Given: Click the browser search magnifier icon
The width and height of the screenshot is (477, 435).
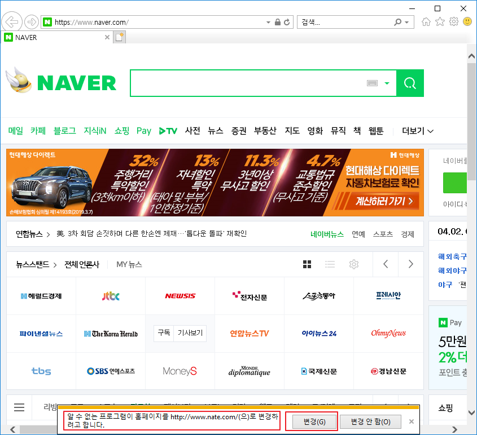Looking at the screenshot, I should [x=397, y=22].
